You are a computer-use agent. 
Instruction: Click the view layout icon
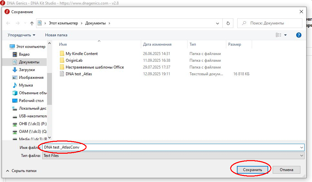click(278, 35)
